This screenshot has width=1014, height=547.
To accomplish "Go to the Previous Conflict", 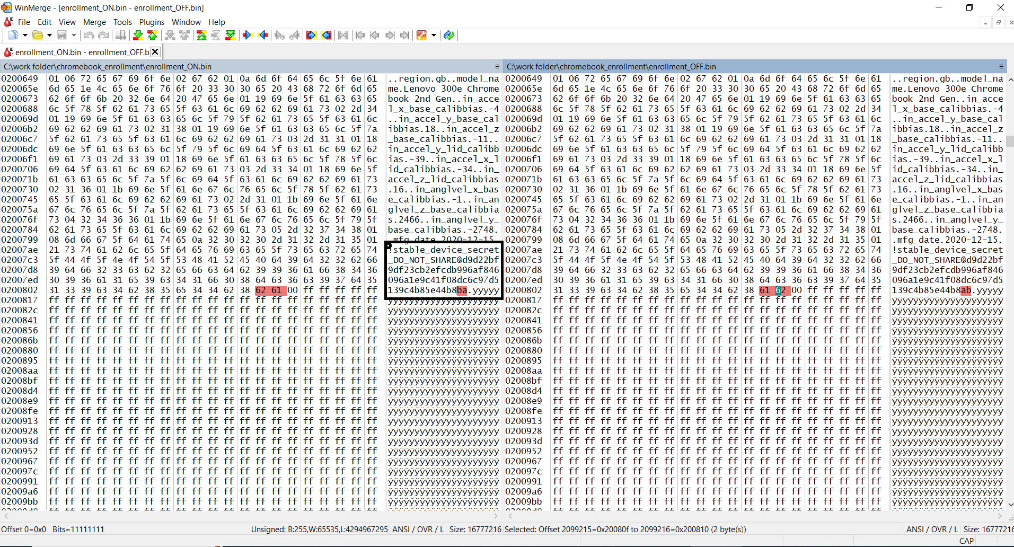I will coord(184,36).
